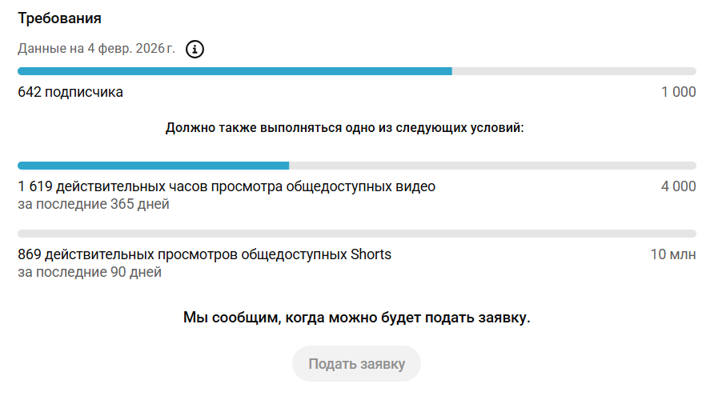The width and height of the screenshot is (718, 396).
Task: Click the 'Должно также выполняться' condition heading
Action: point(344,127)
